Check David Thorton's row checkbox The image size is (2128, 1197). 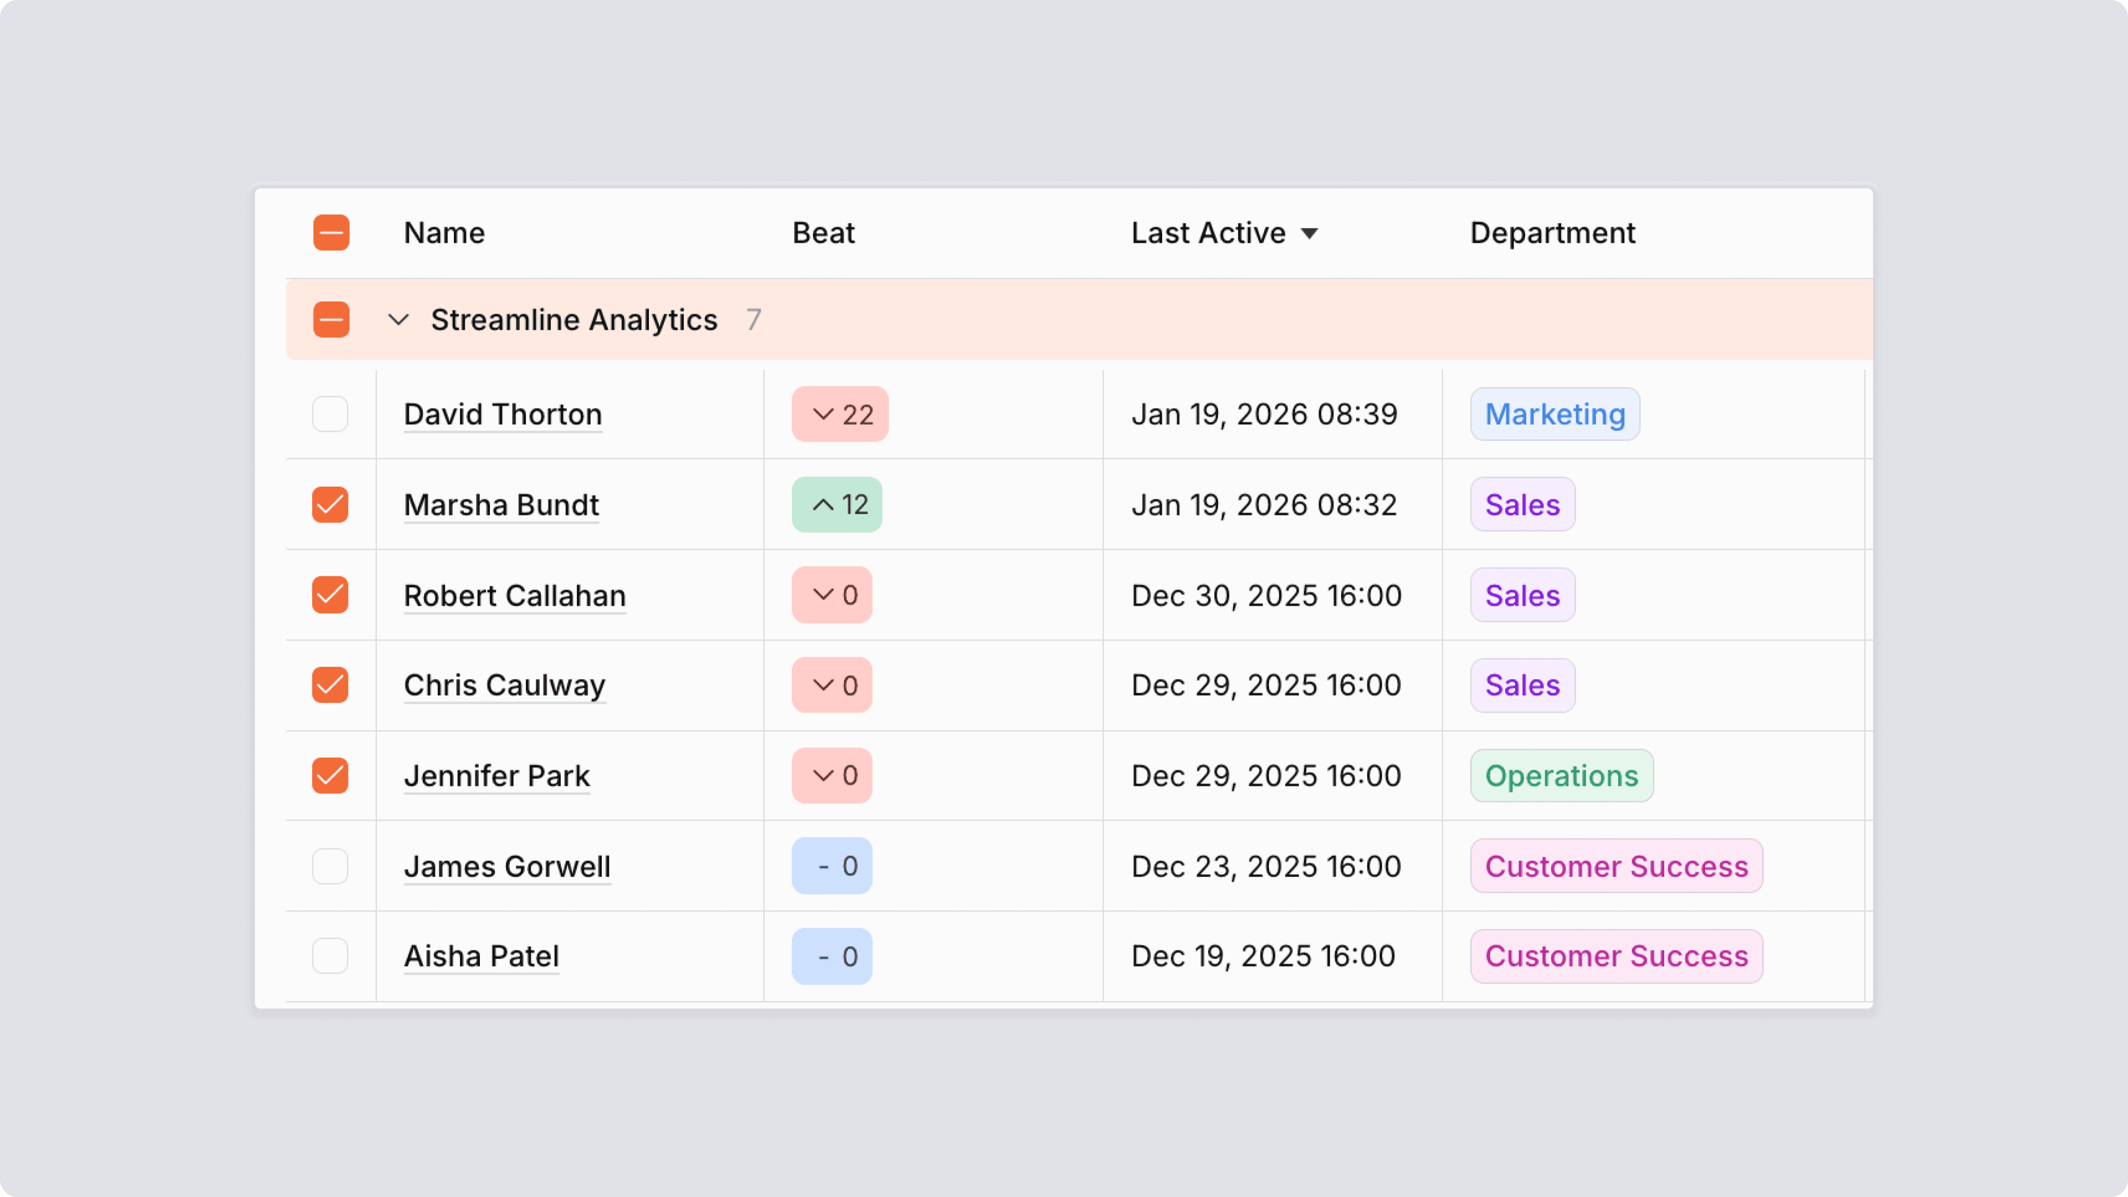pos(330,414)
